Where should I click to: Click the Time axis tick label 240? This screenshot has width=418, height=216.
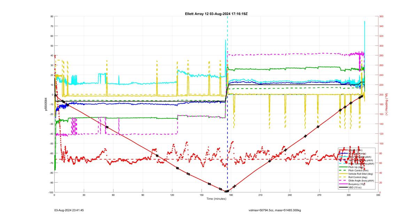(x=290, y=195)
